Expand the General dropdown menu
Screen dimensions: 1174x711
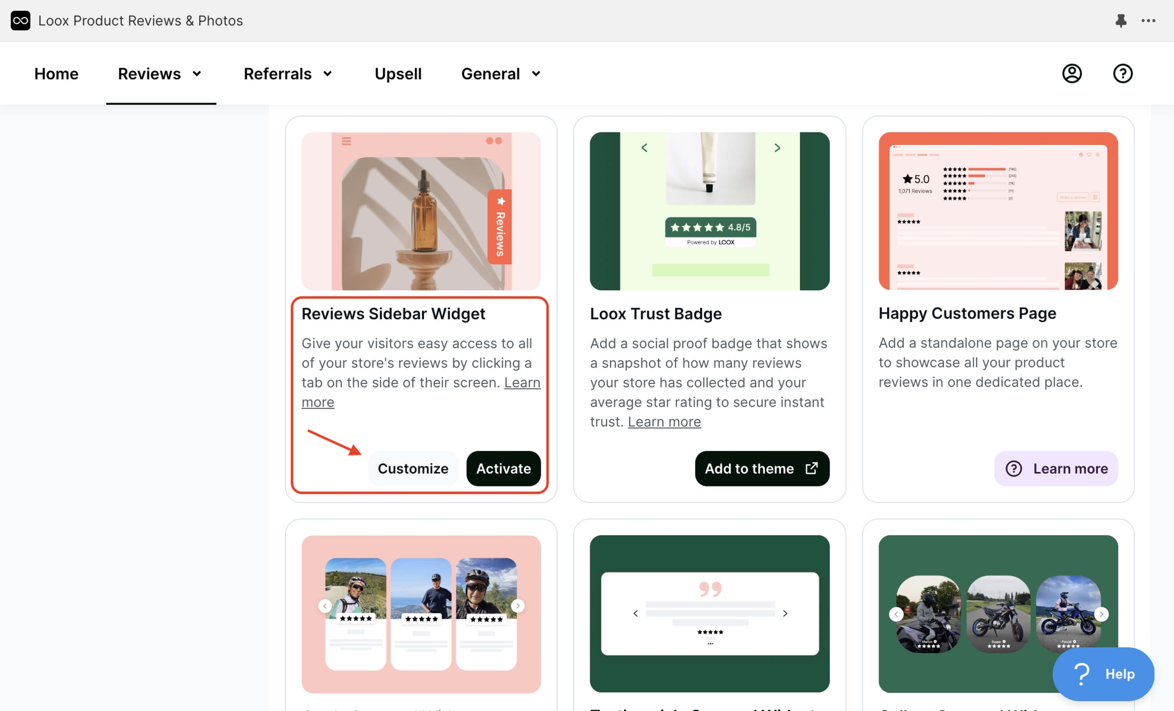[x=536, y=73]
